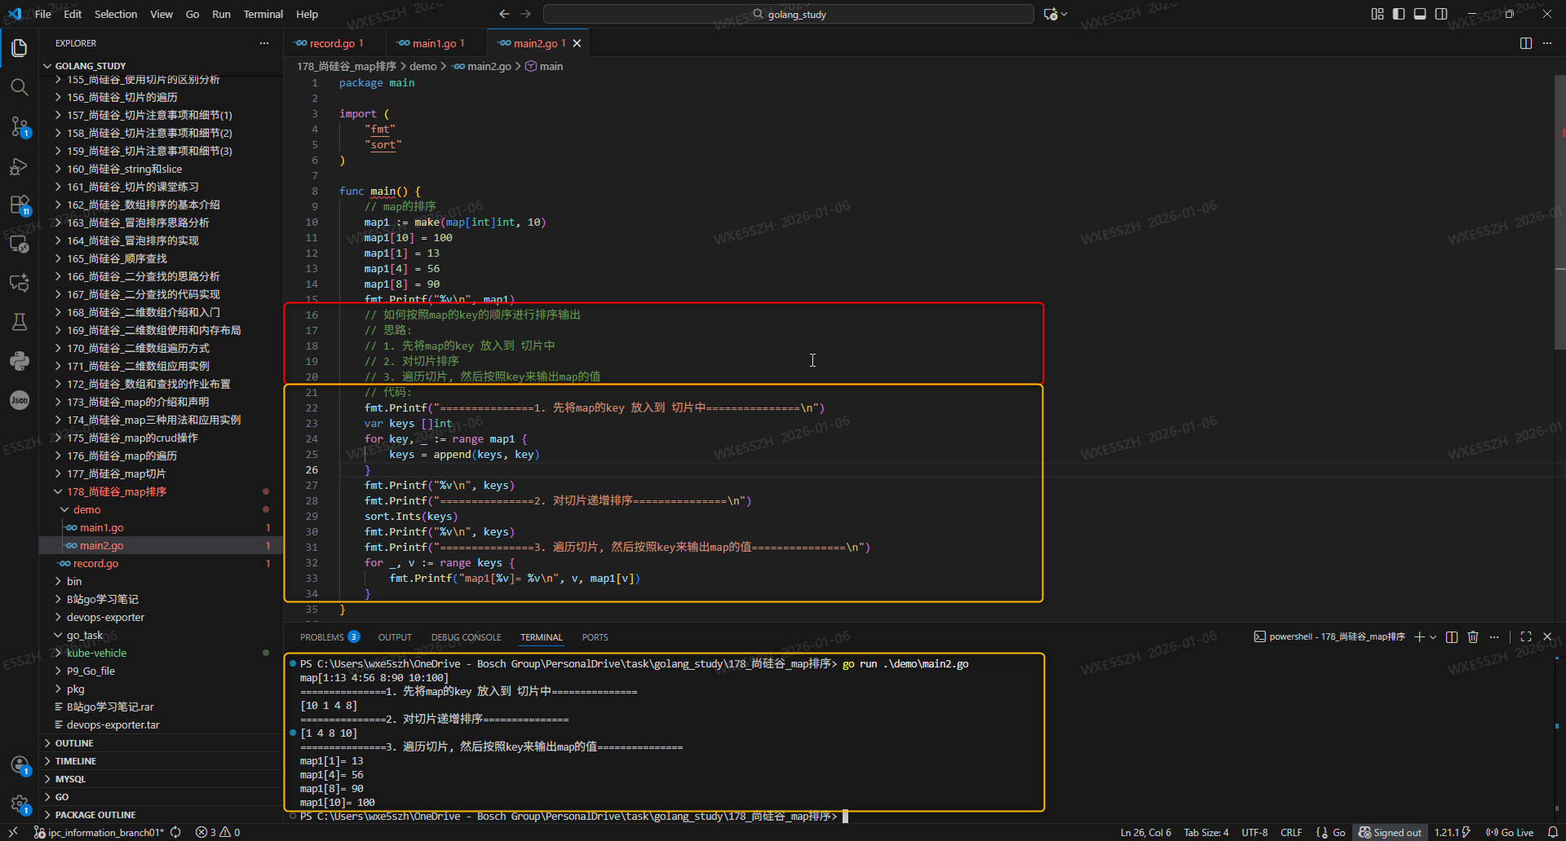This screenshot has width=1566, height=841.
Task: Open Customize Layout in the title bar
Action: (x=1378, y=14)
